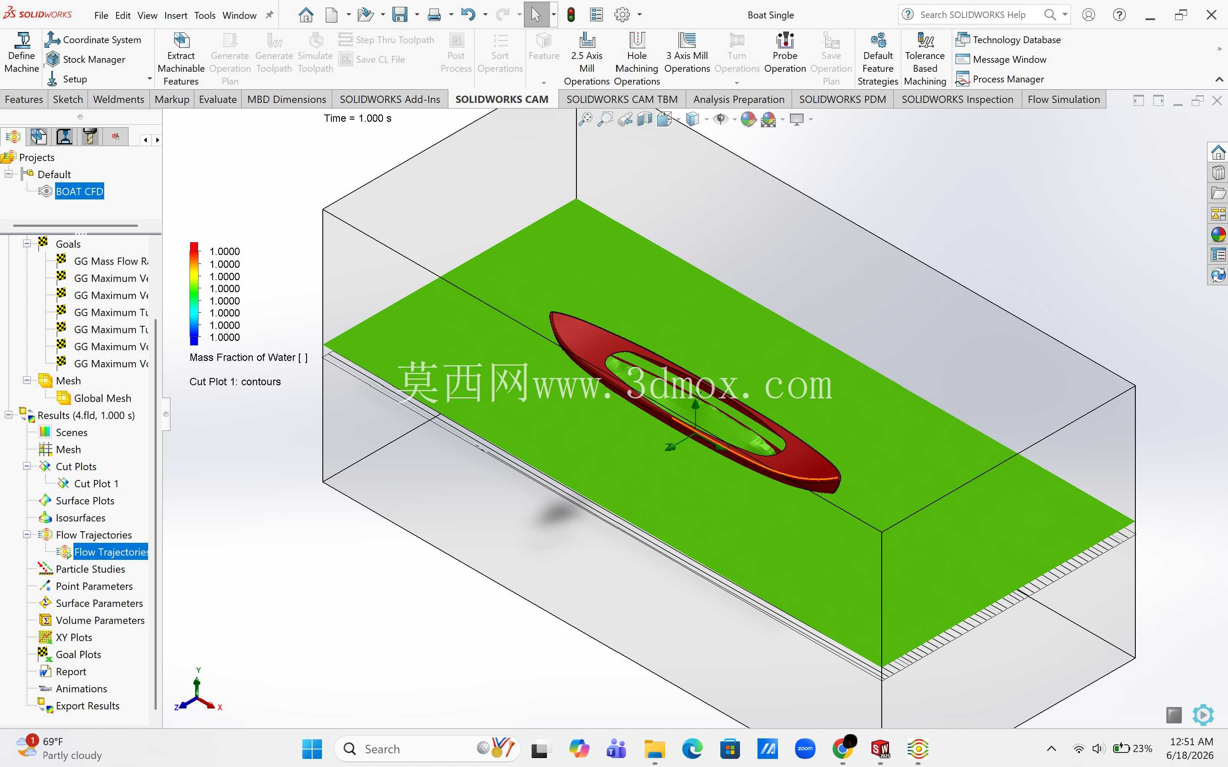Open Stock Manager

pyautogui.click(x=86, y=59)
